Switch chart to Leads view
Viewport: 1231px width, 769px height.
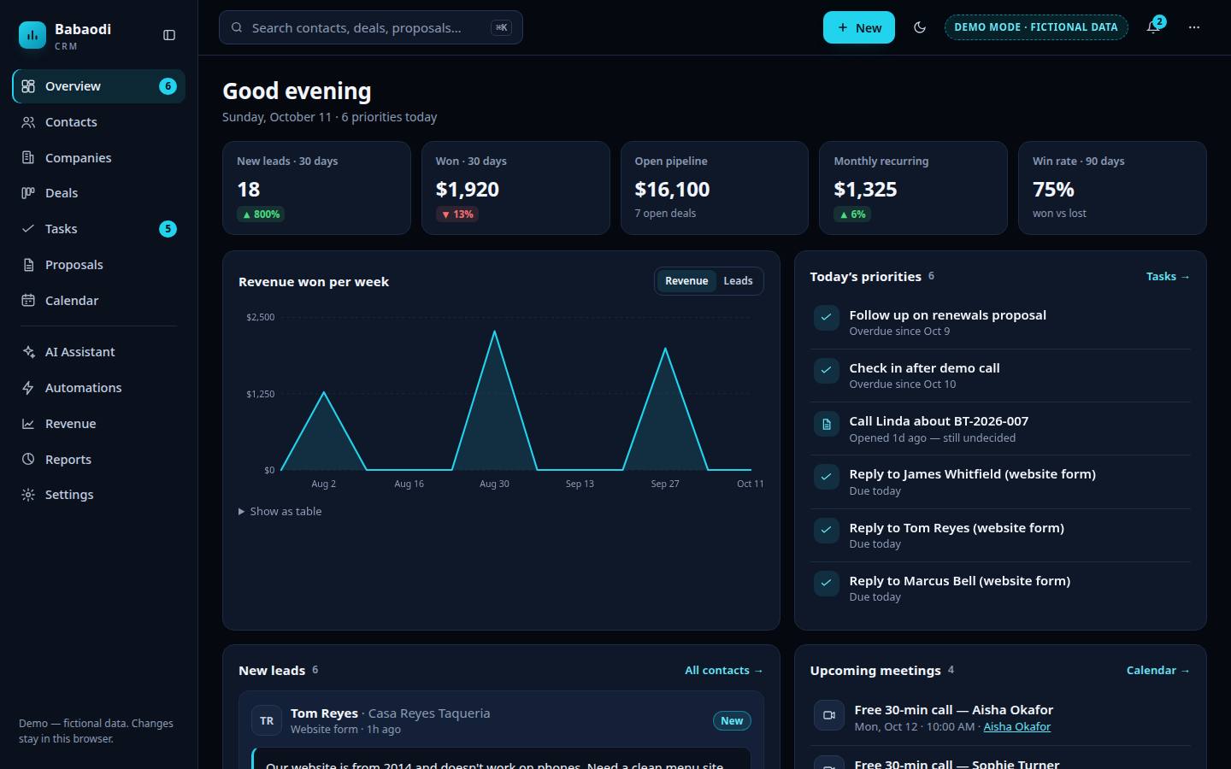738,281
